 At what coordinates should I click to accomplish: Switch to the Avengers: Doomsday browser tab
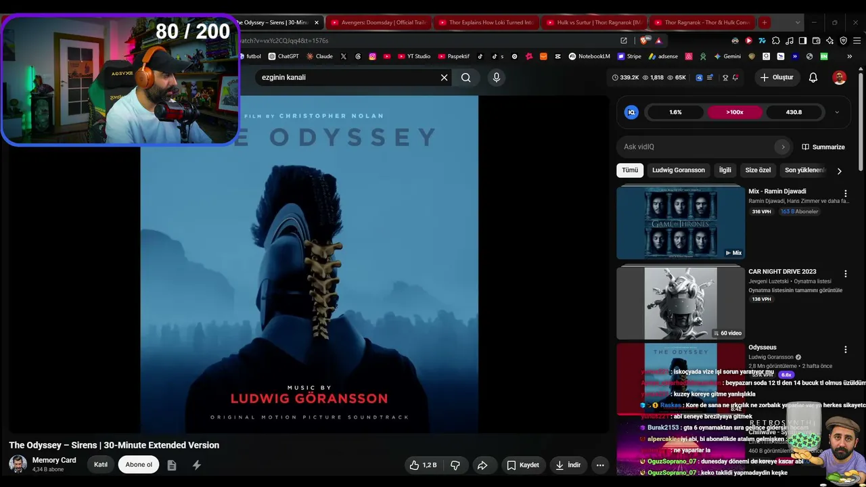pyautogui.click(x=378, y=22)
